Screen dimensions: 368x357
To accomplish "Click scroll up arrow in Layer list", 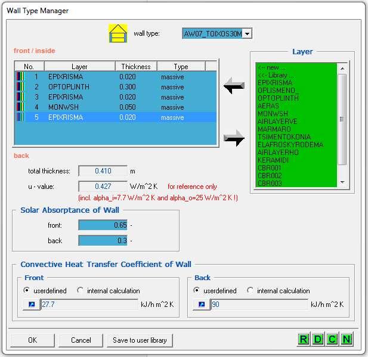I will click(x=342, y=69).
